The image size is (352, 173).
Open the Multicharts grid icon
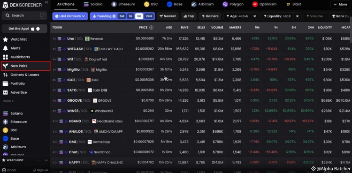pyautogui.click(x=5, y=57)
